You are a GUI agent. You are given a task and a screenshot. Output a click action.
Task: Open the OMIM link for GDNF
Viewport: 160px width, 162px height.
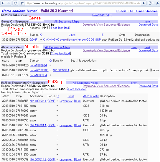[x=47, y=40]
